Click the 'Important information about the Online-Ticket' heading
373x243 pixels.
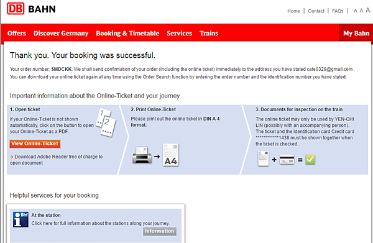(94, 96)
